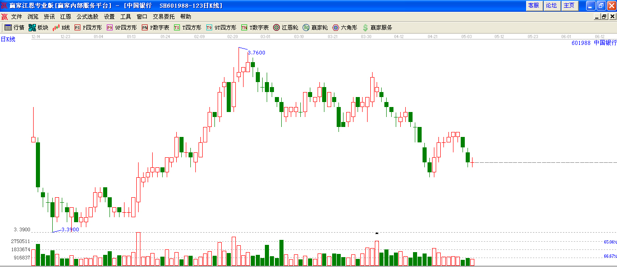Open the 公式选股 menu
The height and width of the screenshot is (268, 617).
pyautogui.click(x=87, y=17)
